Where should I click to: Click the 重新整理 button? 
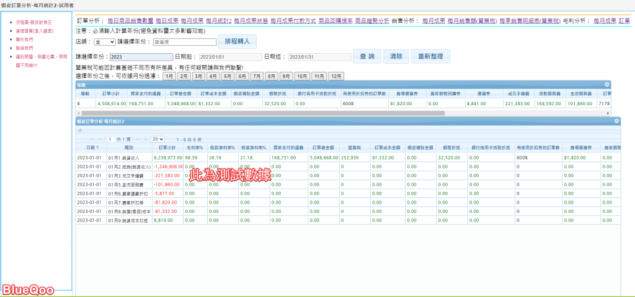[x=430, y=56]
